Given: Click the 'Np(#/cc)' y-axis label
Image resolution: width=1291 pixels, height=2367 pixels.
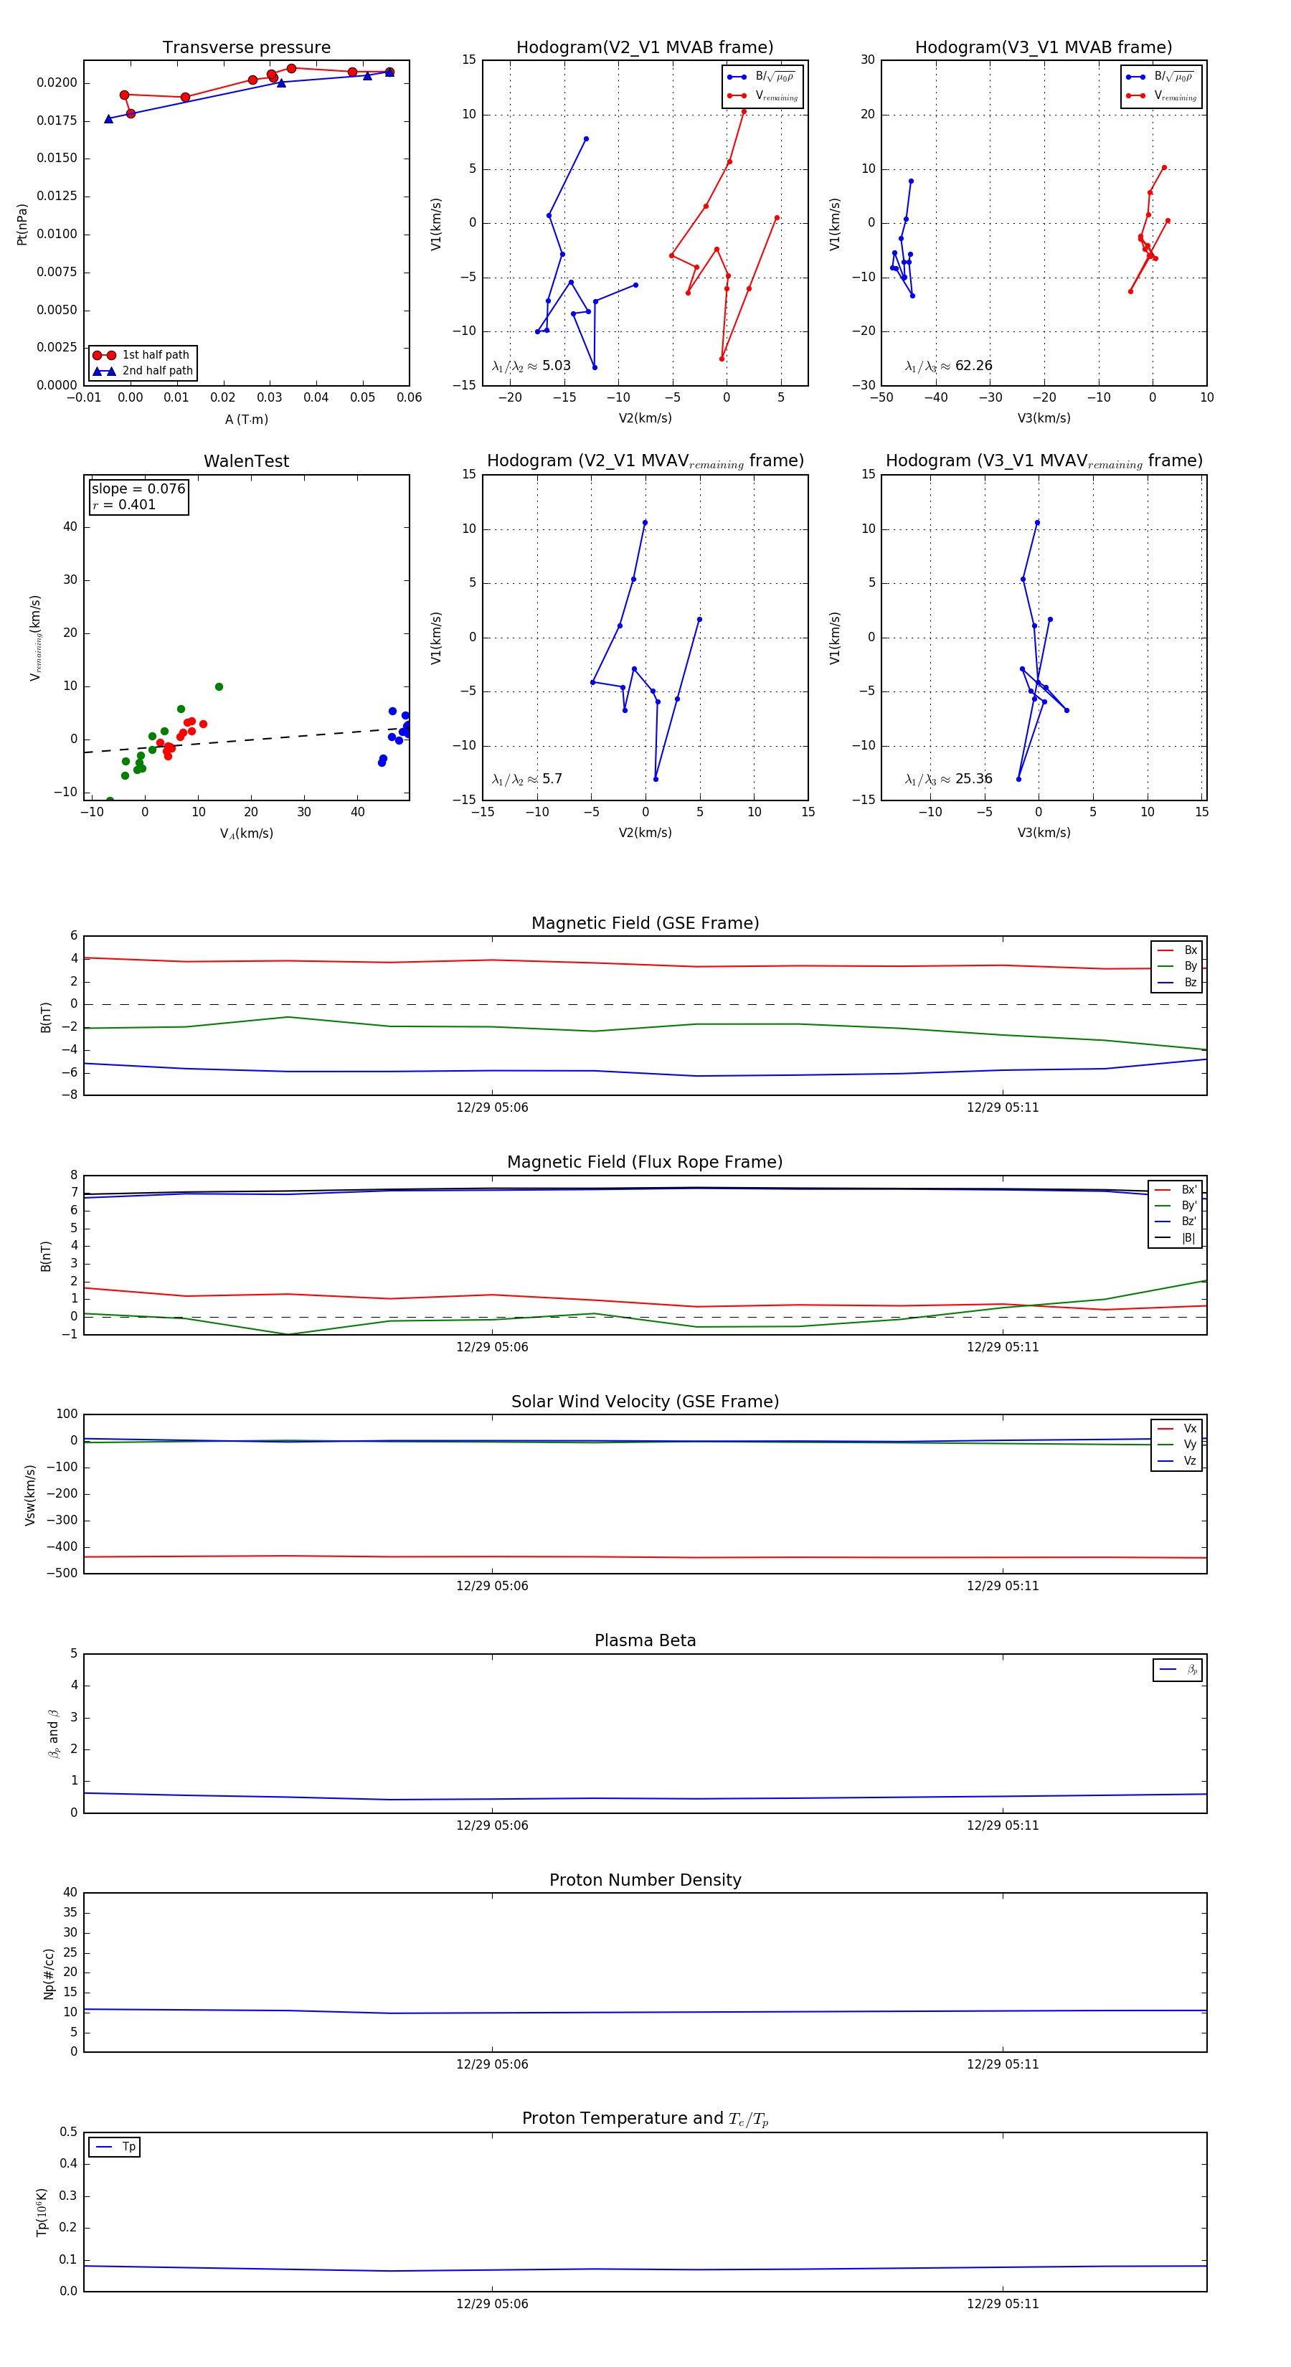Looking at the screenshot, I should tap(48, 1972).
